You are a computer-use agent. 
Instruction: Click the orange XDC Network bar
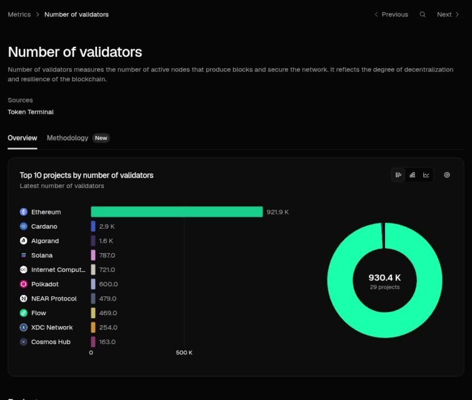click(x=93, y=328)
